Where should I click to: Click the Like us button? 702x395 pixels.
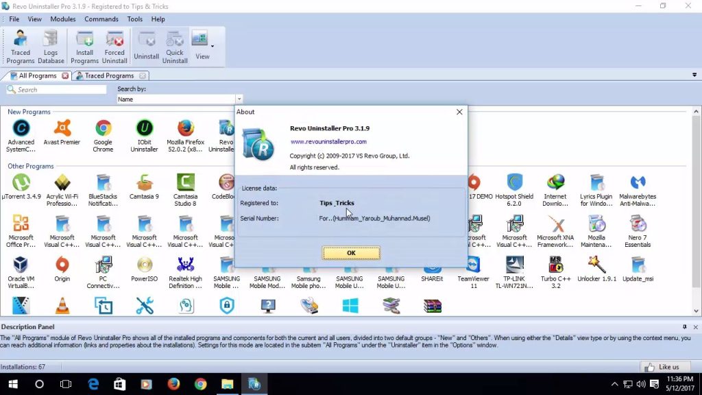(x=665, y=367)
